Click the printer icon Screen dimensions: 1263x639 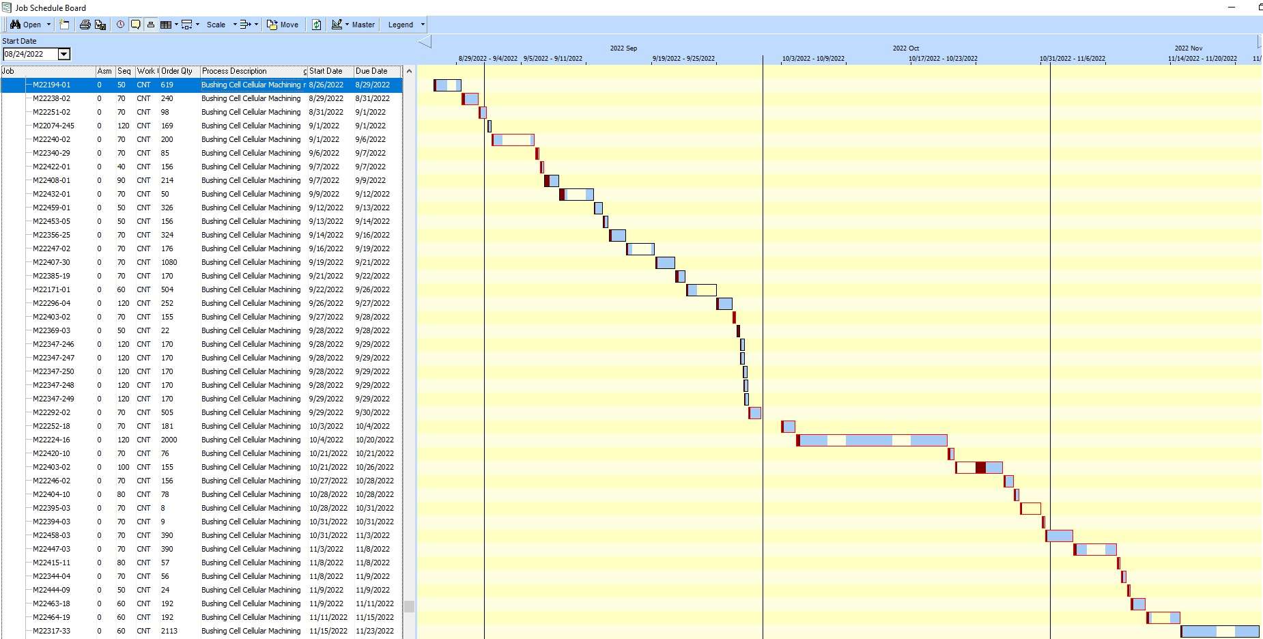pyautogui.click(x=85, y=25)
